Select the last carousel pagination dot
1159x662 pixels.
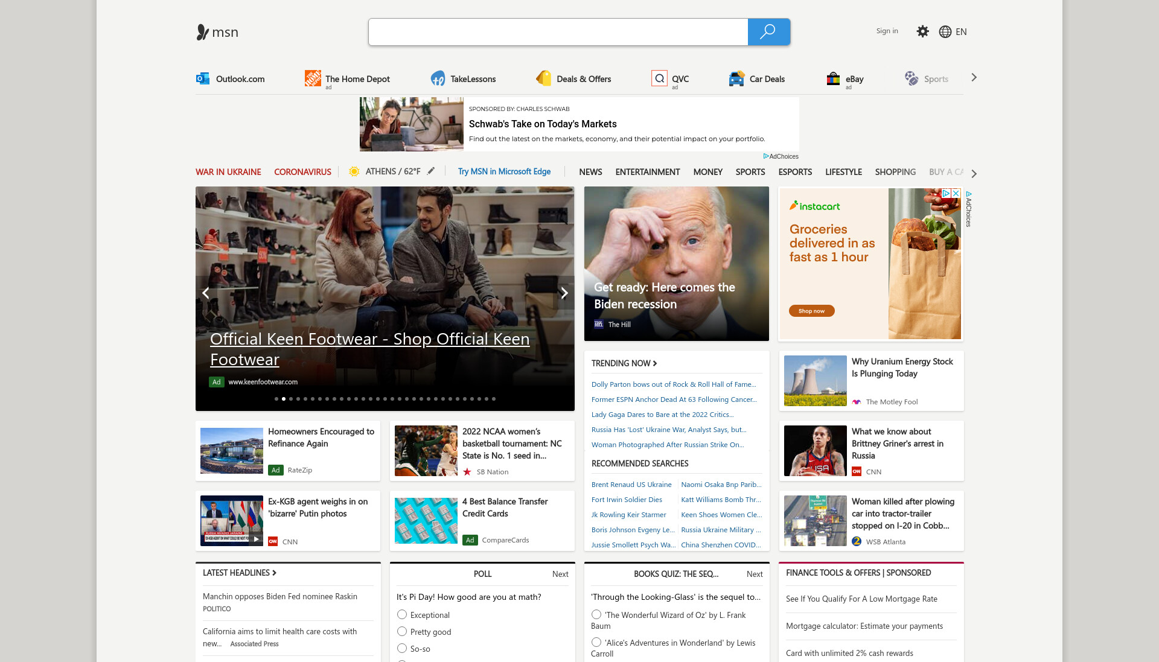494,399
